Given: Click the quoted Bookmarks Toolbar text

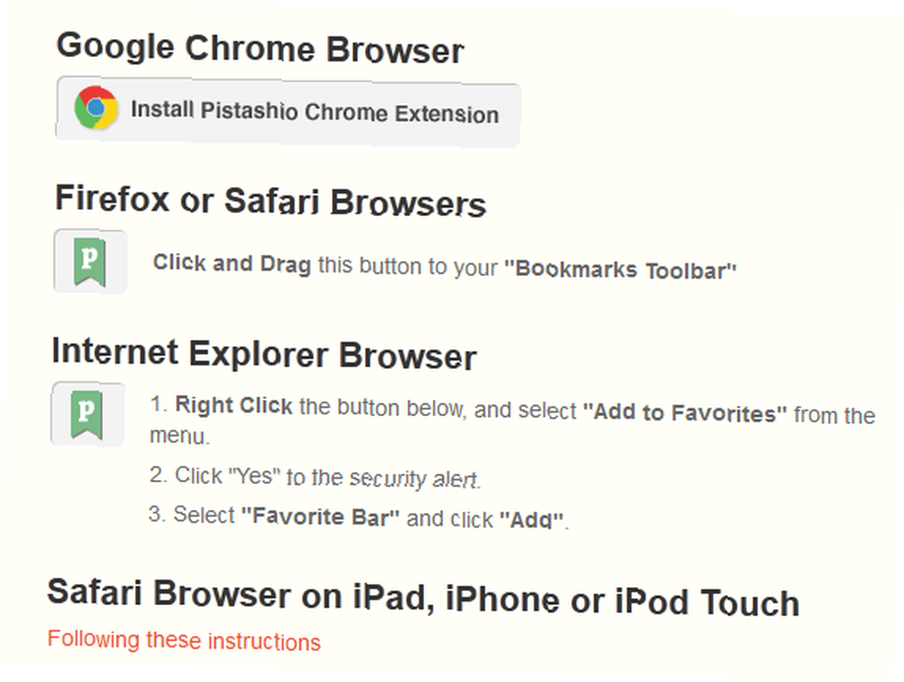Looking at the screenshot, I should click(x=620, y=270).
